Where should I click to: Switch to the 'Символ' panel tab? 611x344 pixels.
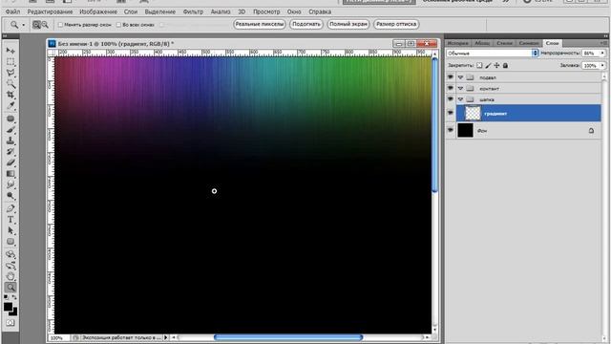point(529,43)
